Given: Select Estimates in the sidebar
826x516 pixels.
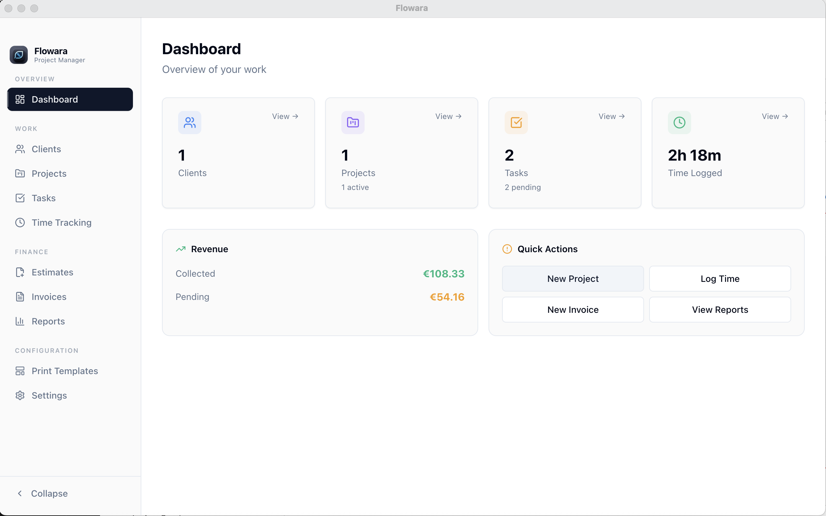Looking at the screenshot, I should pos(52,272).
